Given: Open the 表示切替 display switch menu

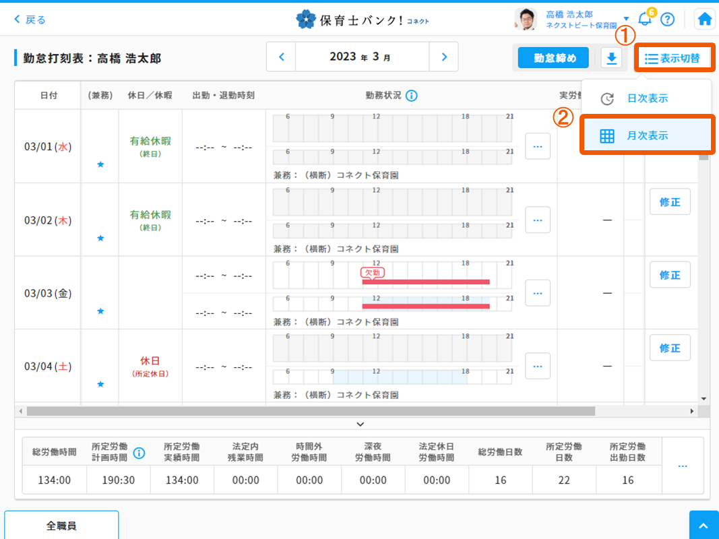Looking at the screenshot, I should pyautogui.click(x=673, y=59).
